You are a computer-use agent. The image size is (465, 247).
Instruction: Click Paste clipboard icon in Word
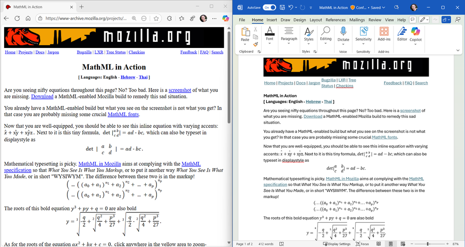245,32
